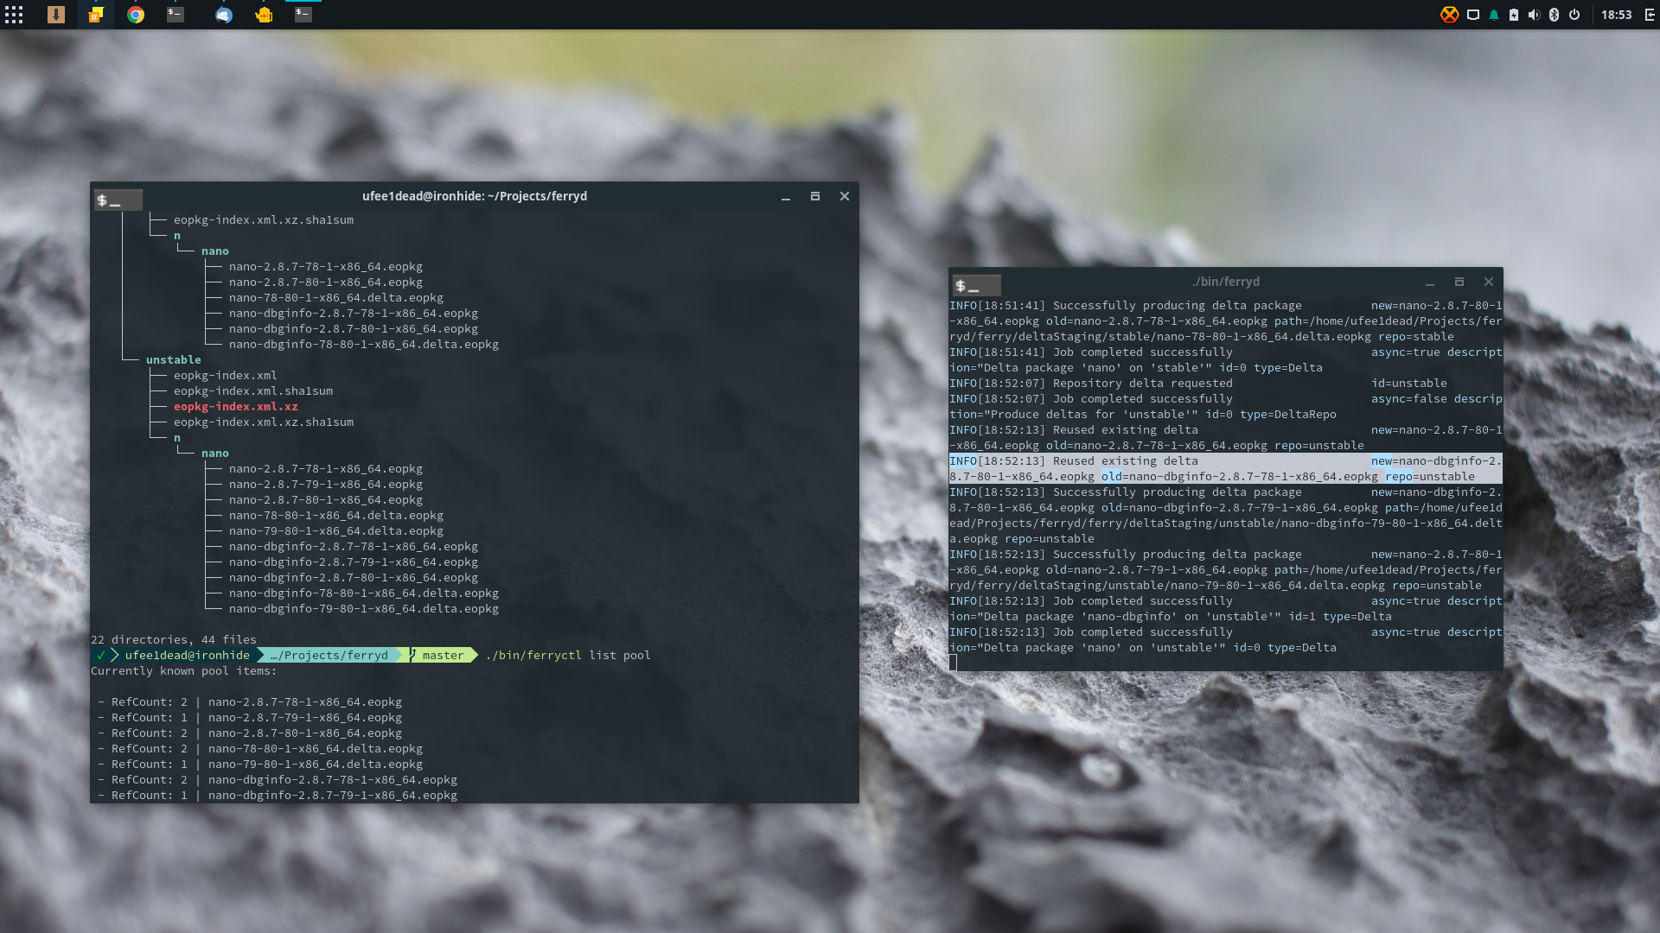Viewport: 1660px width, 933px height.
Task: Click 'RefCount: 1 | nano-dbginfo-2.8.7-79-1' row
Action: click(x=277, y=796)
